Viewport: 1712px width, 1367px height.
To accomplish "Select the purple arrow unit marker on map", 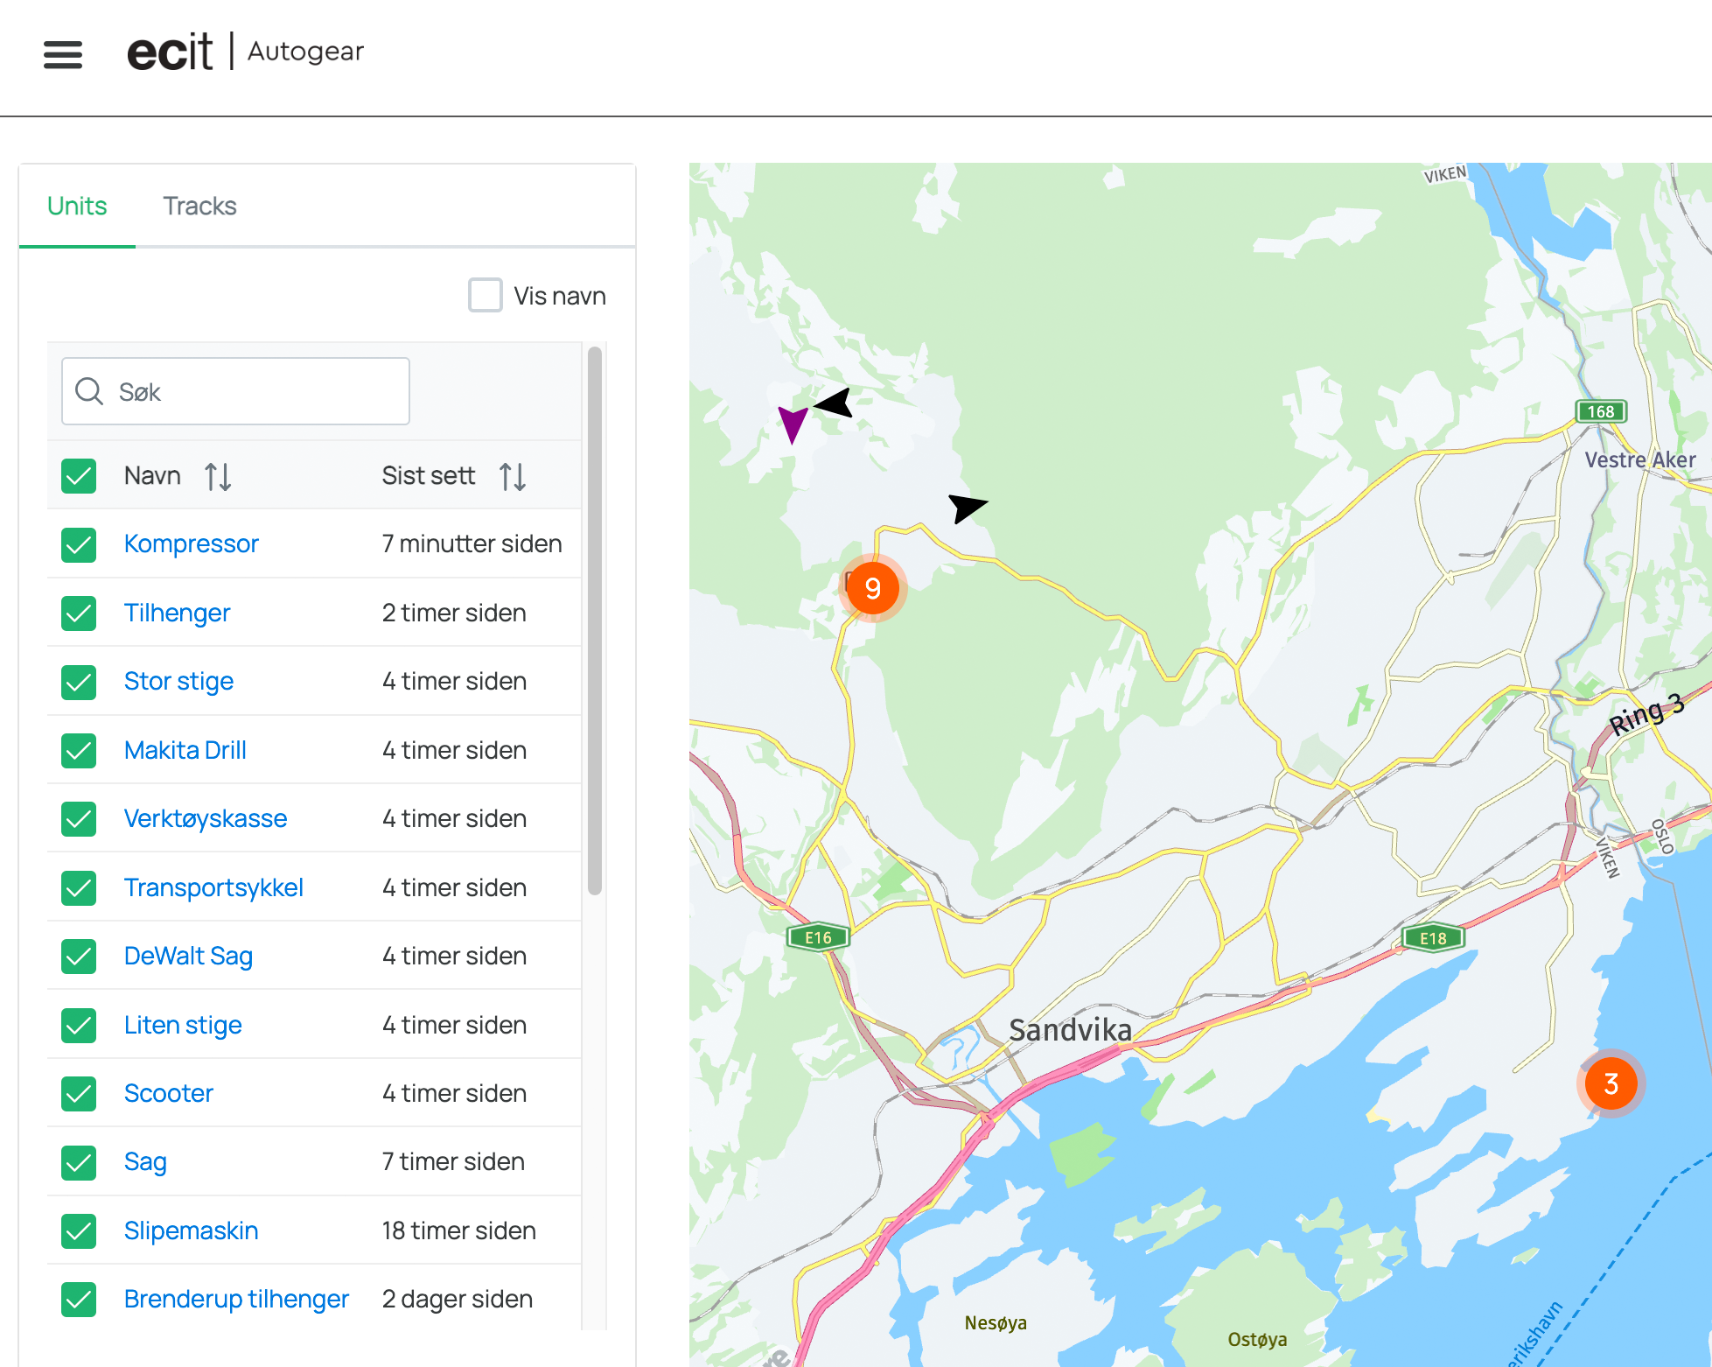I will (793, 424).
